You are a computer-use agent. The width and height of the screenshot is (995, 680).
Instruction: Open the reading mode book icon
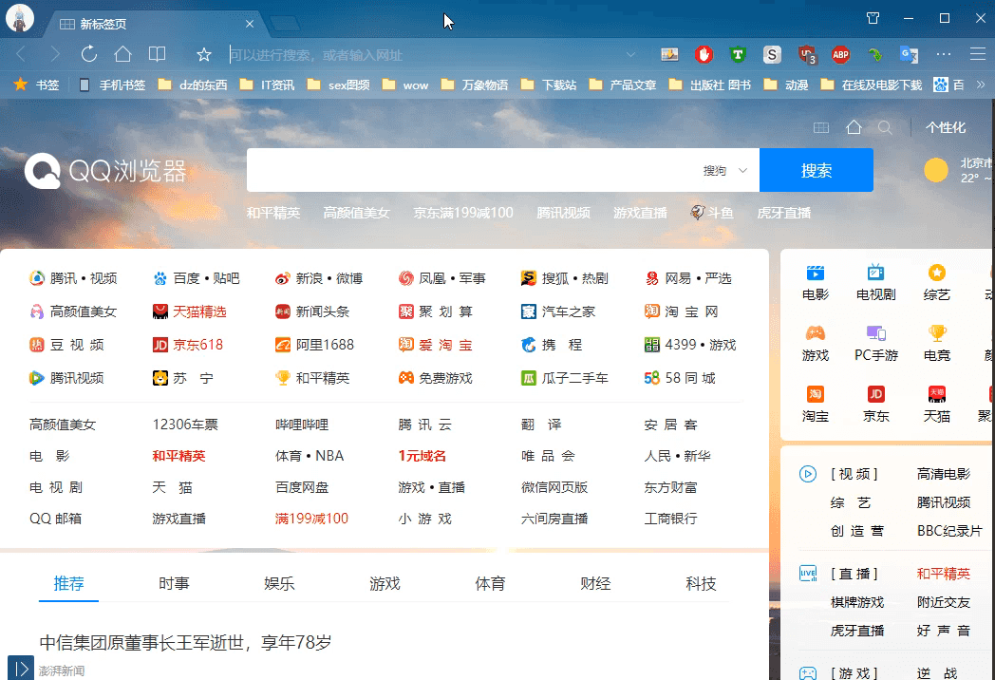point(157,54)
